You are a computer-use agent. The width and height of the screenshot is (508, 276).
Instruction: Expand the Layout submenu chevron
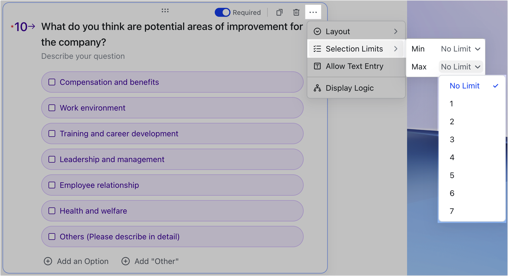coord(396,31)
